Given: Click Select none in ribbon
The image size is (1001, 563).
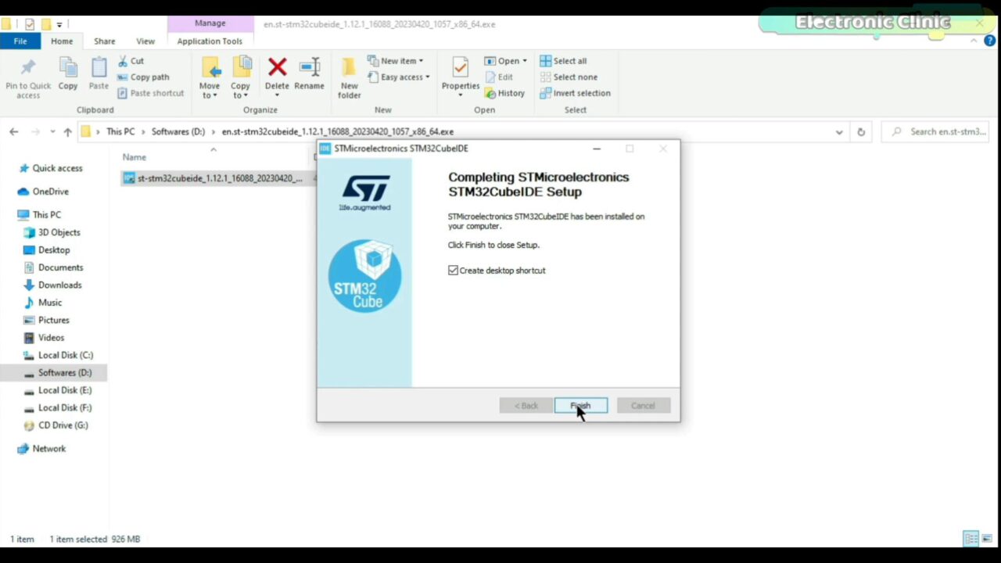Looking at the screenshot, I should click(x=569, y=77).
